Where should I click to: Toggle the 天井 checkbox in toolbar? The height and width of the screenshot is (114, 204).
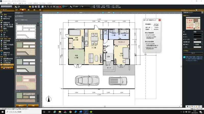coord(97,8)
